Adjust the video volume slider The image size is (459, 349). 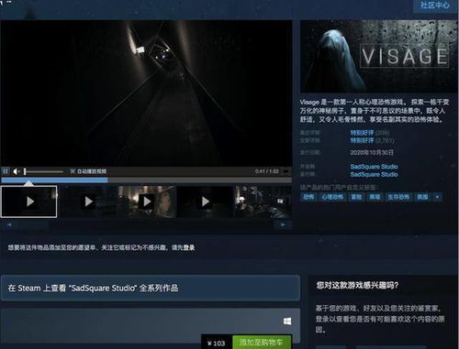point(43,171)
